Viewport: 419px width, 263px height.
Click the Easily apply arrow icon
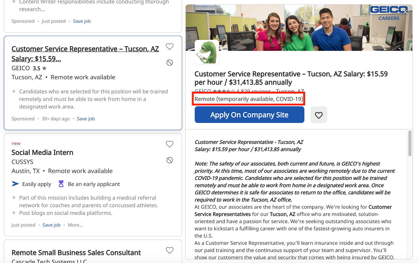click(x=15, y=184)
